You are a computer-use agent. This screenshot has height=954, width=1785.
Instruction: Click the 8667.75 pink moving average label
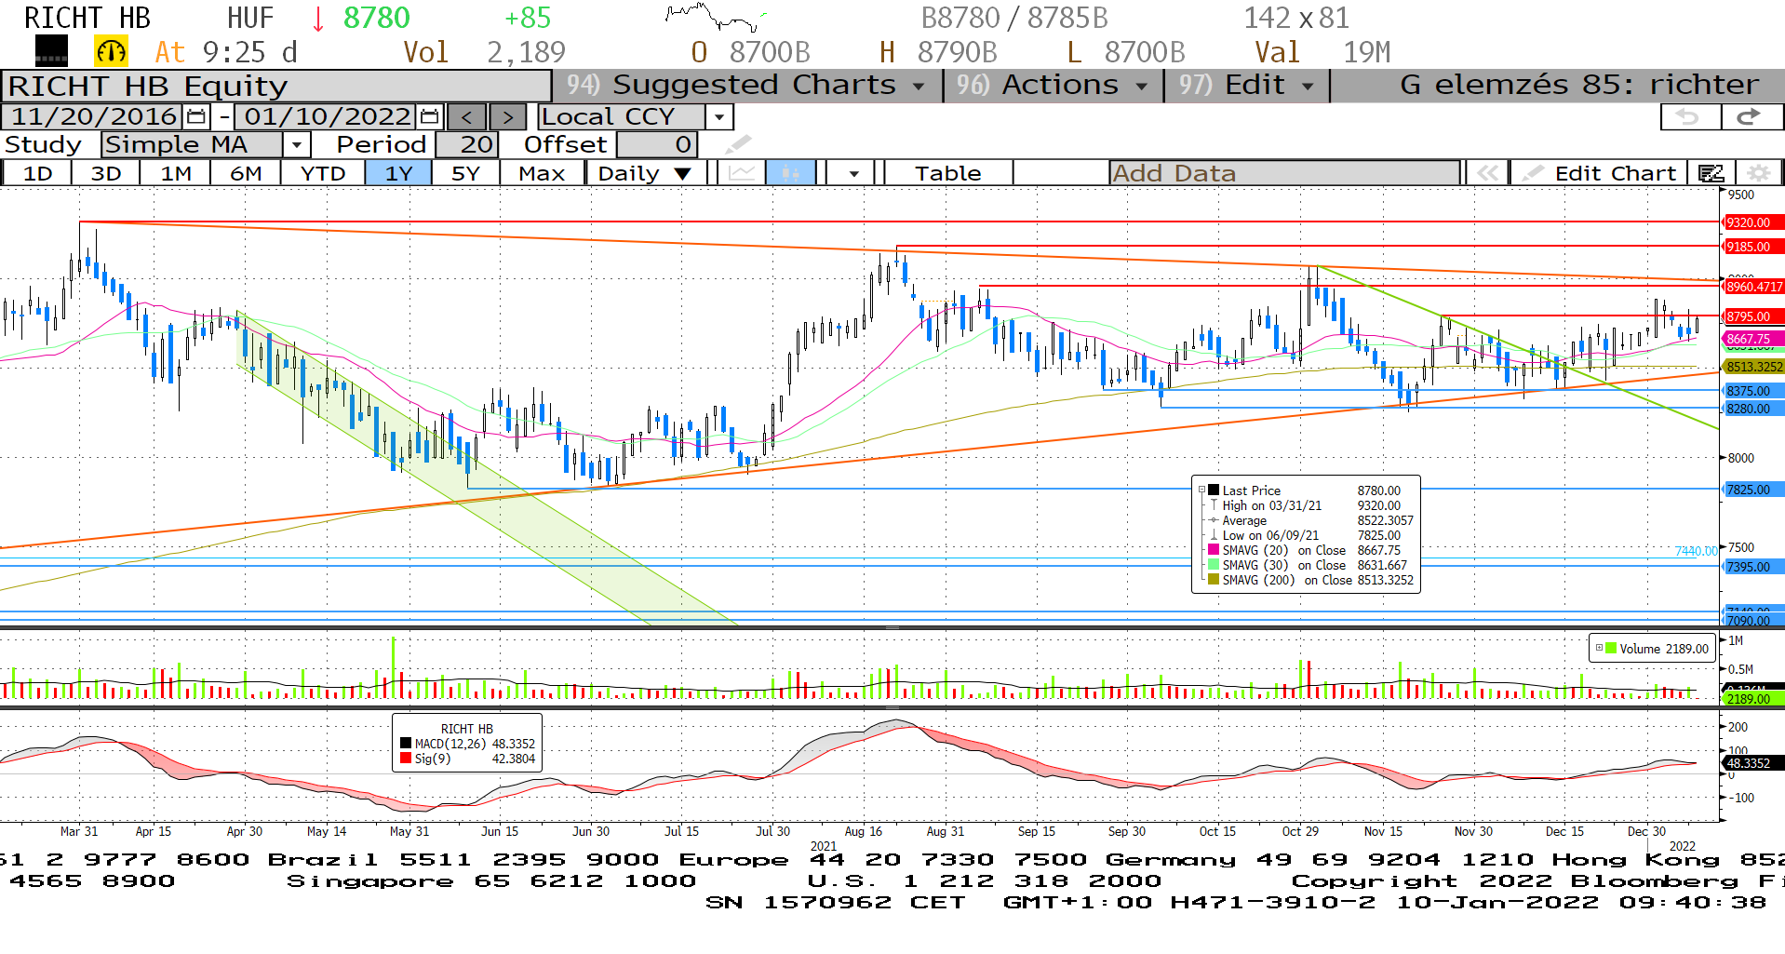[x=1753, y=340]
